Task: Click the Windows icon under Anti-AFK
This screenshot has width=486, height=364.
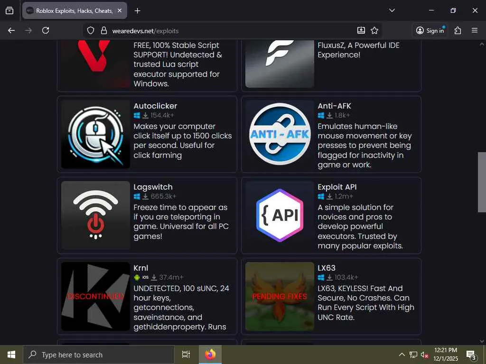Action: (321, 116)
